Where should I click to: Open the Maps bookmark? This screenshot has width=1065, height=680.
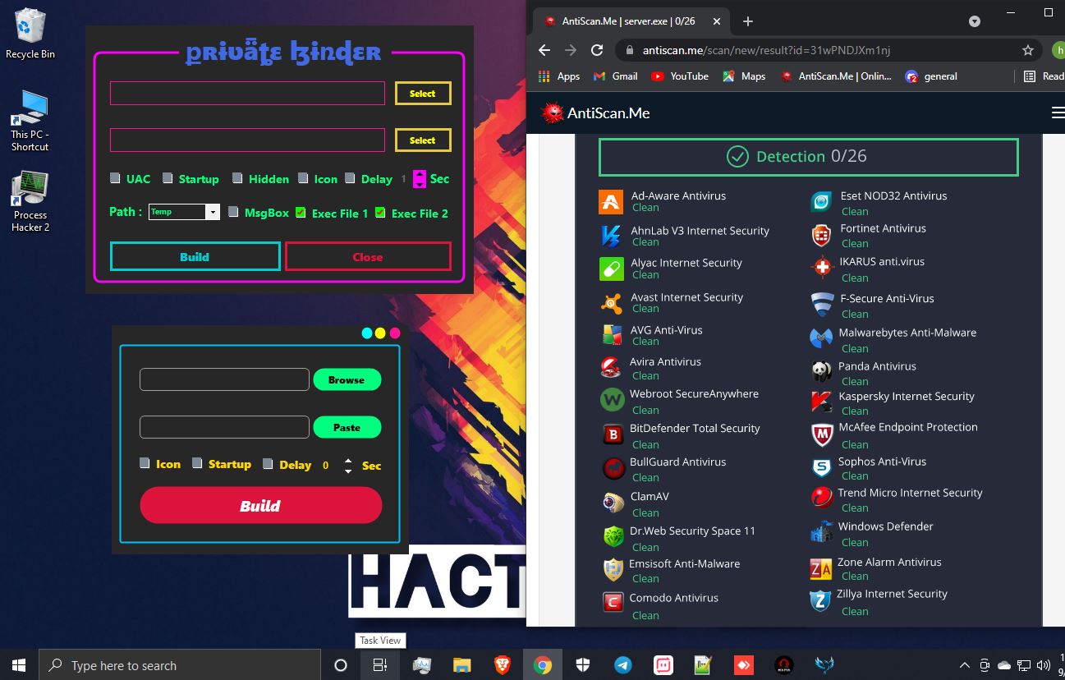click(x=744, y=76)
